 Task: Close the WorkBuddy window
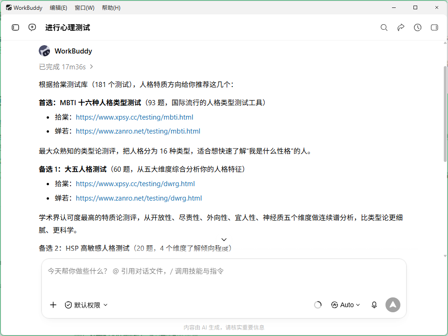point(437,8)
